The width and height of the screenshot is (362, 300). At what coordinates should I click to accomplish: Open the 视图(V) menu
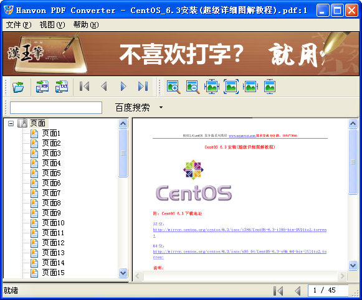52,25
